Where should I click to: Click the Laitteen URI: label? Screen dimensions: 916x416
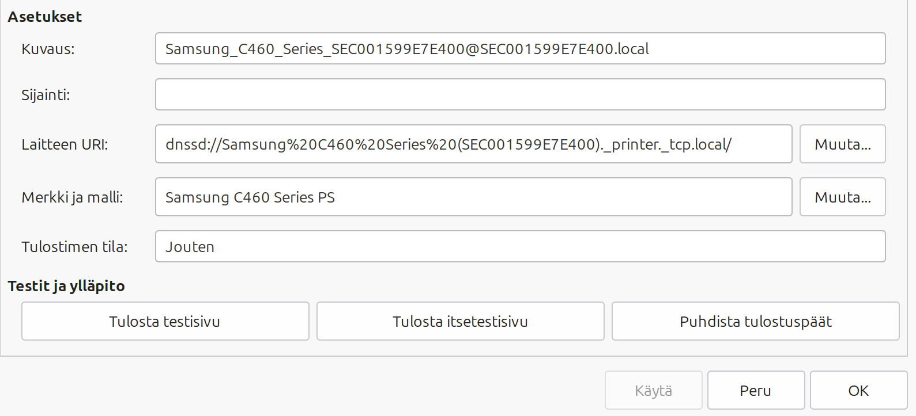point(65,144)
